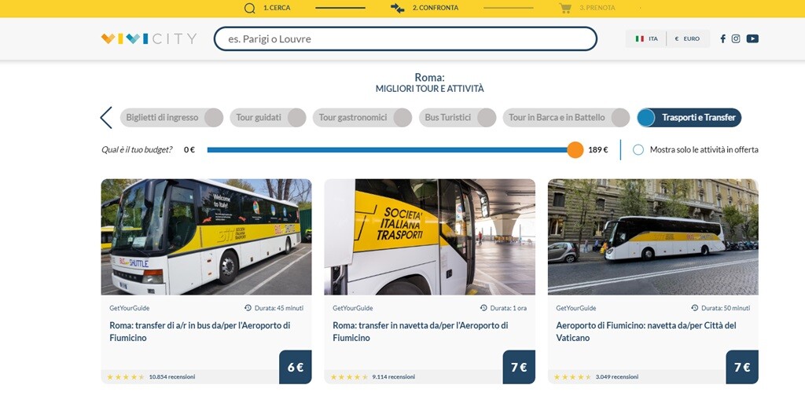Click the 0 € budget minimum value
The width and height of the screenshot is (805, 396).
click(x=189, y=150)
